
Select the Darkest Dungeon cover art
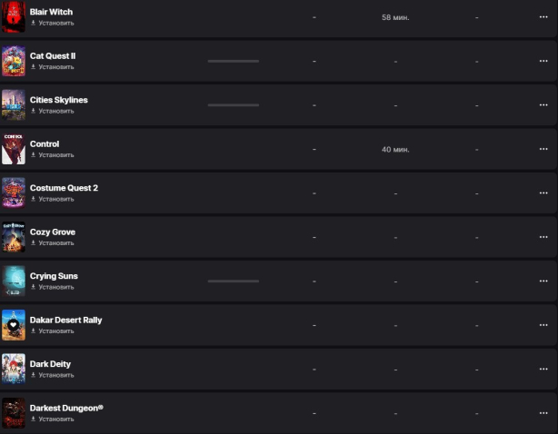pos(14,413)
